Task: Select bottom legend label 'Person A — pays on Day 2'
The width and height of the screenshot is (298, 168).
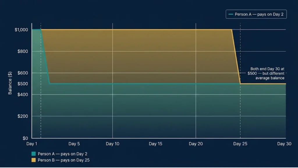Action: pos(62,154)
